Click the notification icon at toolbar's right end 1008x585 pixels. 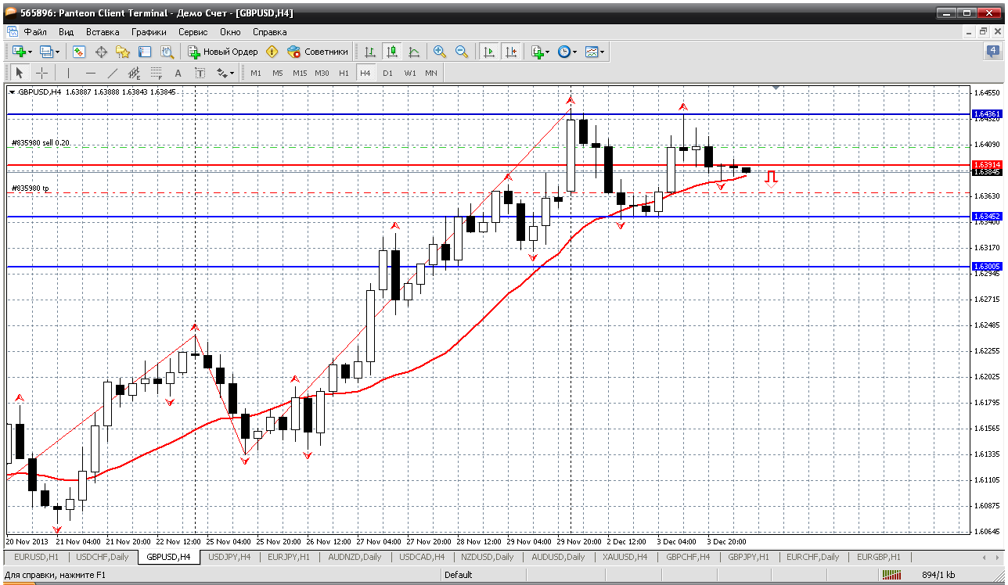(992, 52)
